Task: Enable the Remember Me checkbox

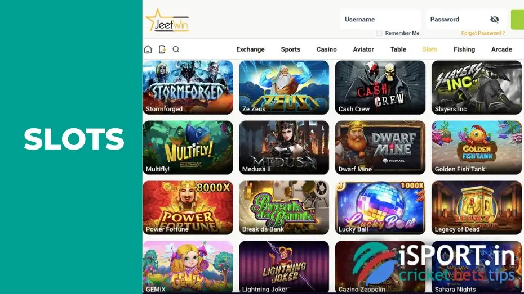Action: pos(379,33)
